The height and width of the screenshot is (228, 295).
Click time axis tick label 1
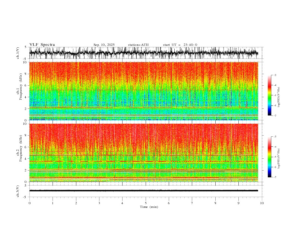point(53,203)
